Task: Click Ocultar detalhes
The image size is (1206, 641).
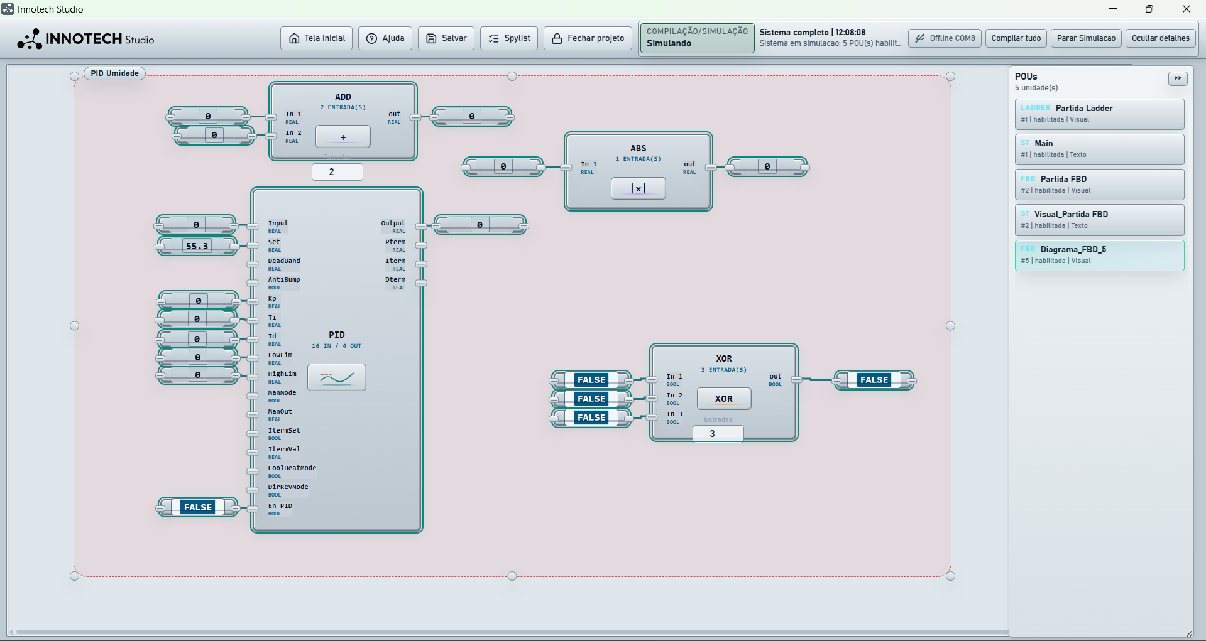Action: click(1161, 38)
